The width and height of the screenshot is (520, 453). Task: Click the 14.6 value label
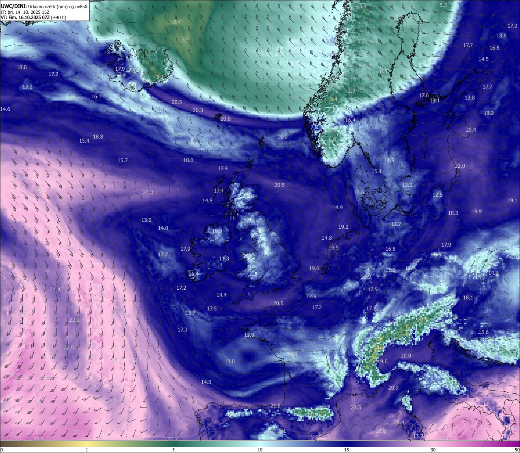click(x=5, y=109)
